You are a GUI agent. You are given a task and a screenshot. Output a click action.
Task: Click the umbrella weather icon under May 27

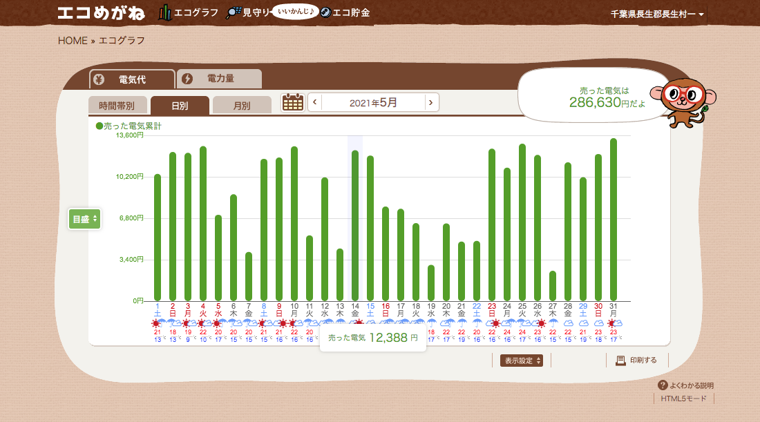pos(553,323)
